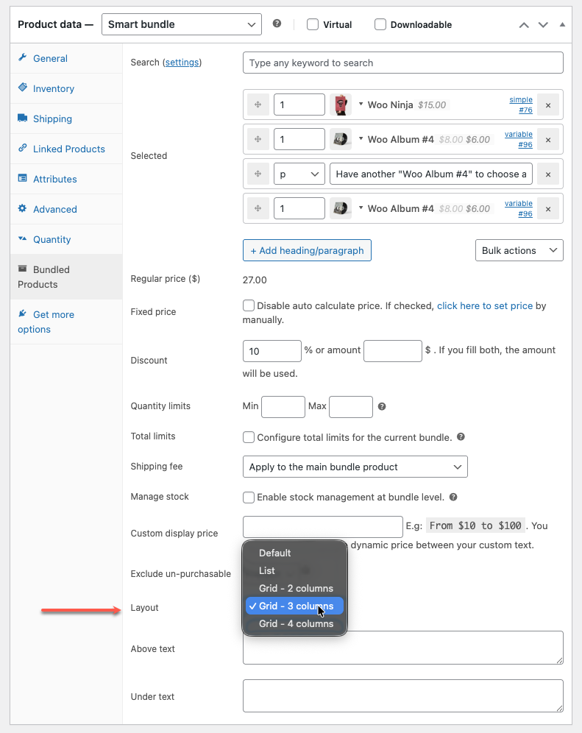Click help icon beside Manage stock option
Image resolution: width=582 pixels, height=733 pixels.
click(453, 497)
